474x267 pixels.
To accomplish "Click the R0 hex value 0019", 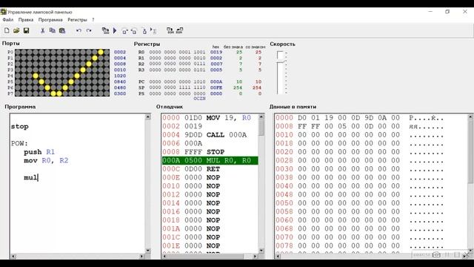I will [x=216, y=52].
